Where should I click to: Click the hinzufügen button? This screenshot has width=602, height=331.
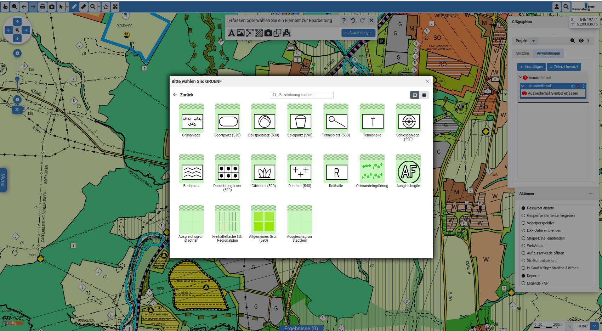click(531, 67)
